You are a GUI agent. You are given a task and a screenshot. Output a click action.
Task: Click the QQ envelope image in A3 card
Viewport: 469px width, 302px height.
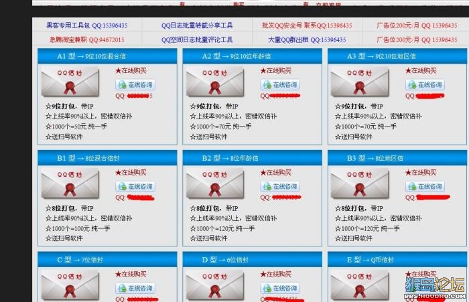(x=360, y=81)
